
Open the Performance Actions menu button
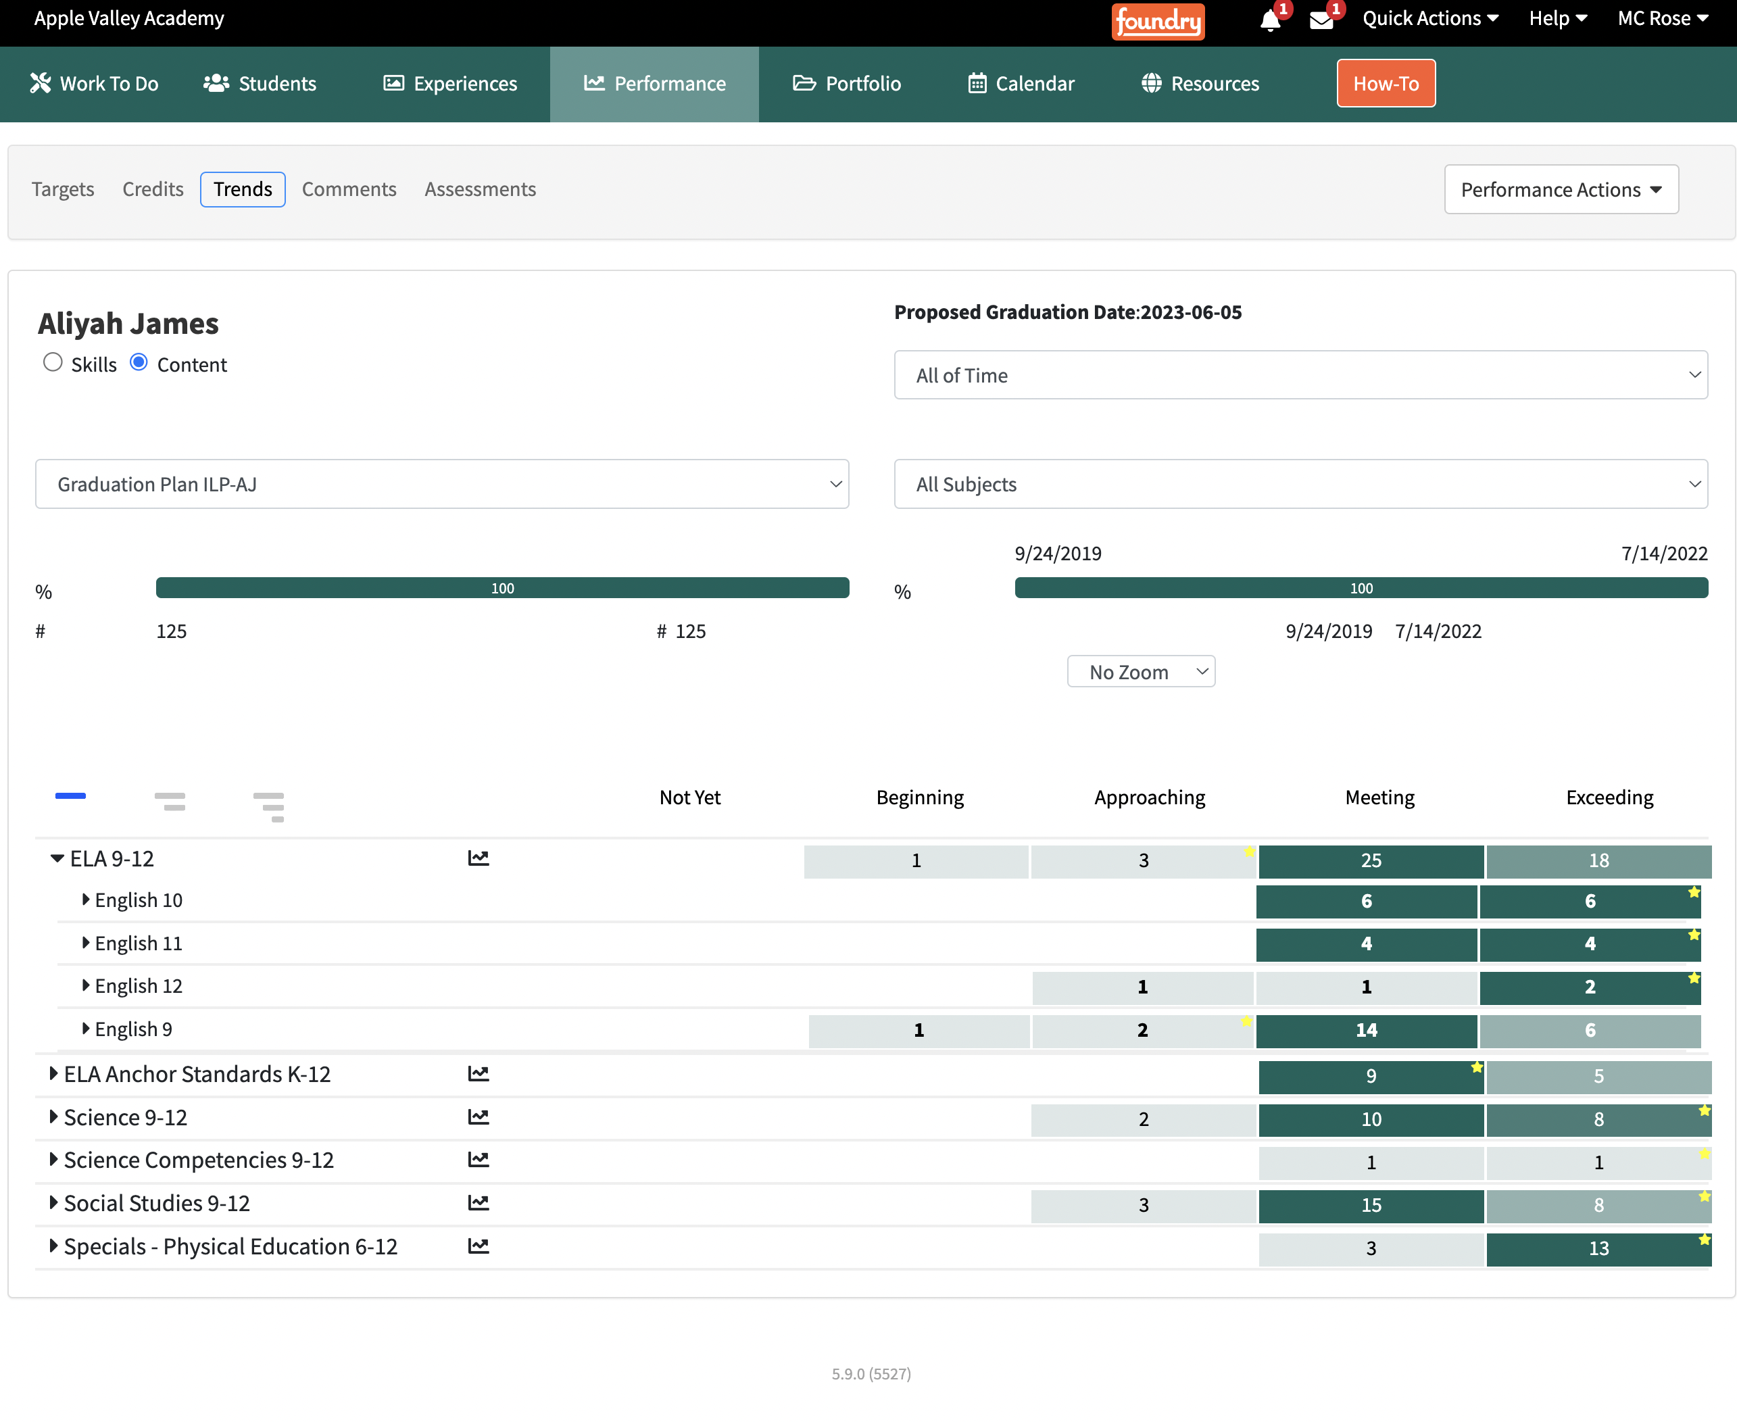pyautogui.click(x=1561, y=189)
